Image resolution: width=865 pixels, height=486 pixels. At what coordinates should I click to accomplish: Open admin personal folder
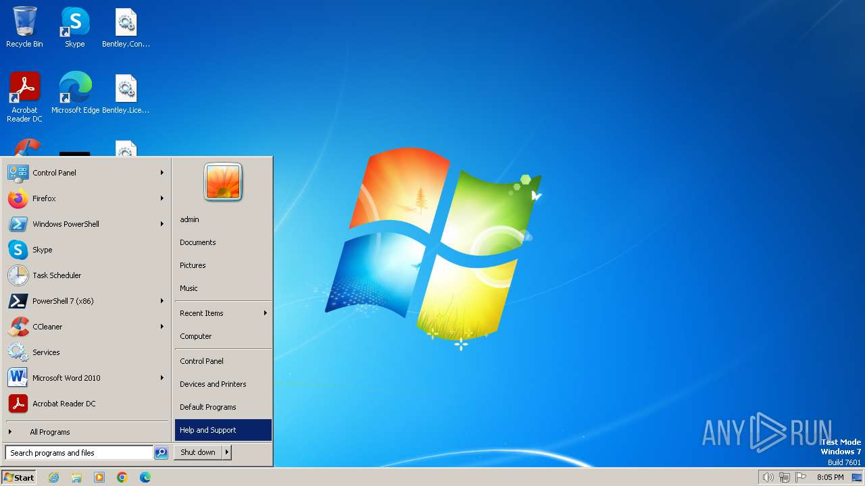point(223,219)
